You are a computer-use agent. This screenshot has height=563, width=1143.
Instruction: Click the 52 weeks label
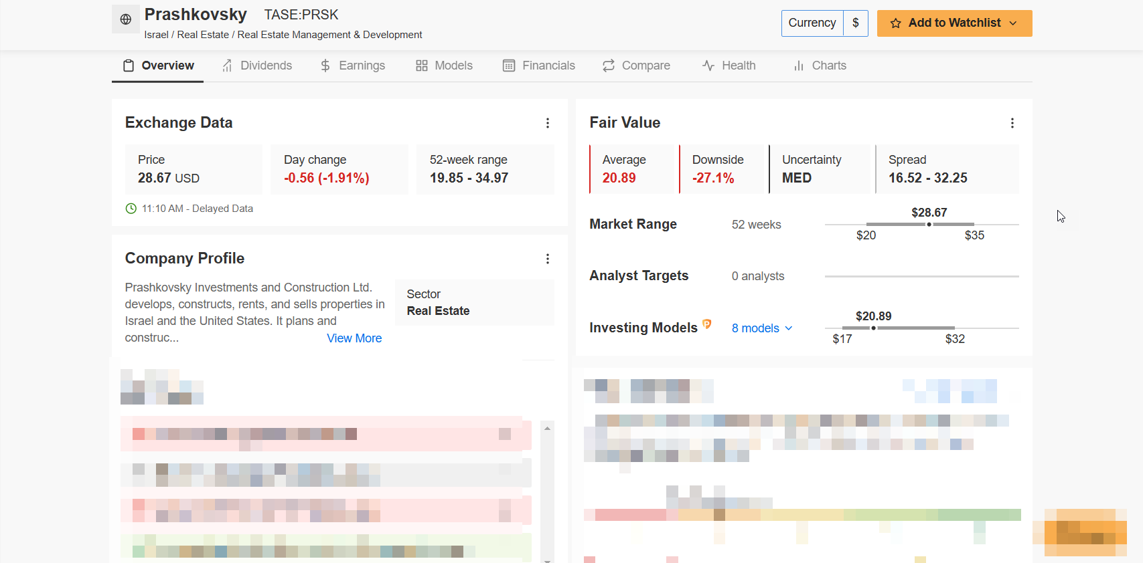point(757,225)
